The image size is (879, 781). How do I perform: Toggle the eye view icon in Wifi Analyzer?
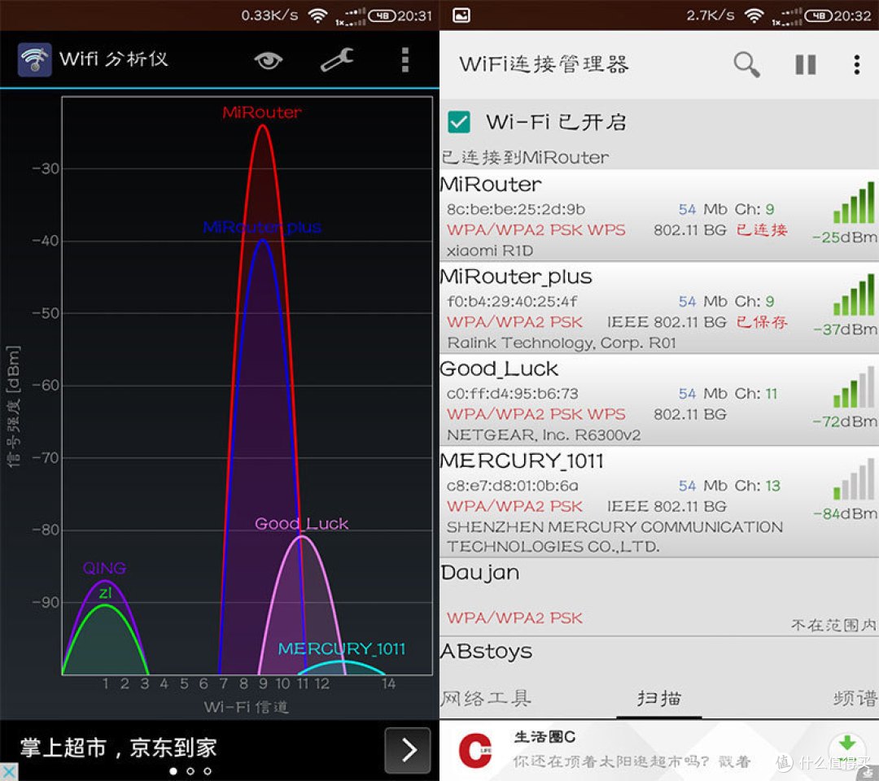pyautogui.click(x=268, y=60)
